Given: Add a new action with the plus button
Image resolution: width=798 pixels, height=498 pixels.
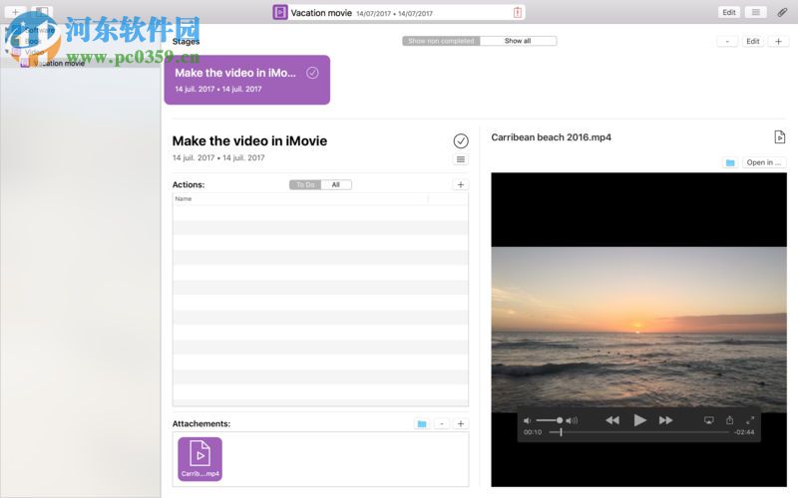Looking at the screenshot, I should click(x=461, y=184).
